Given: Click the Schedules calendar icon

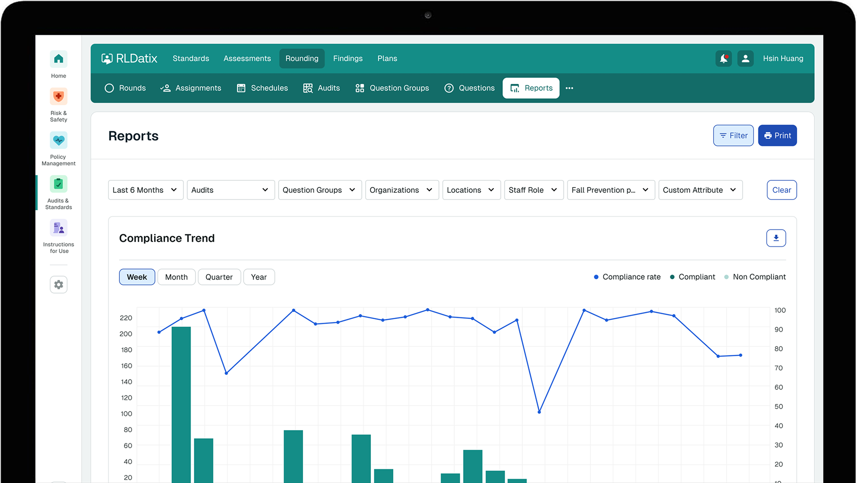Looking at the screenshot, I should (x=241, y=88).
